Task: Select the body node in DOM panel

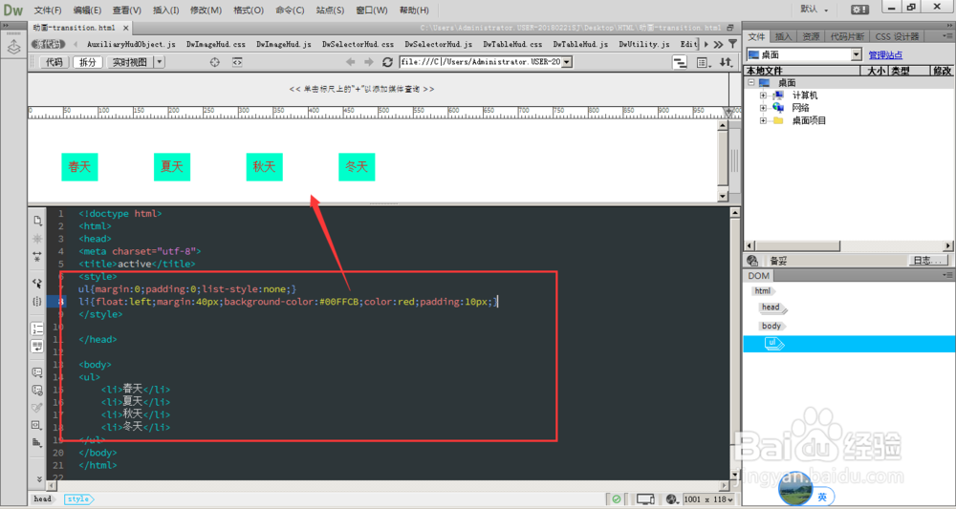Action: pyautogui.click(x=771, y=326)
